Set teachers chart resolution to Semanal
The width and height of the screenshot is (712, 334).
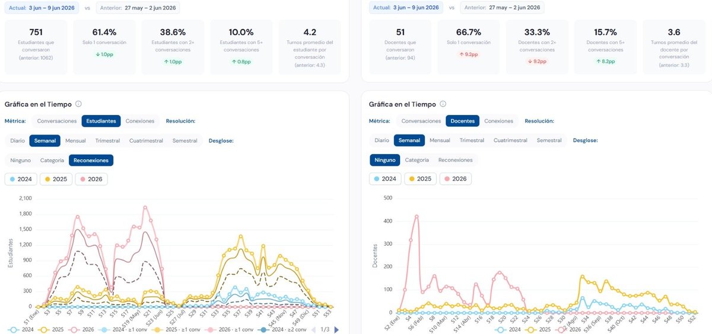click(409, 140)
